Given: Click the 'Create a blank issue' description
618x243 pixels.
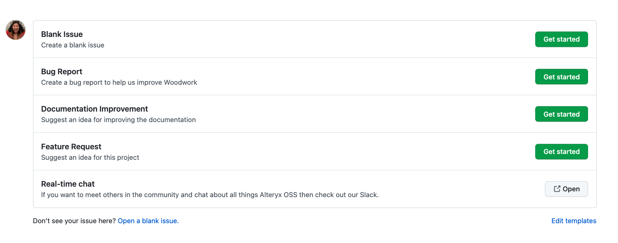Looking at the screenshot, I should pyautogui.click(x=73, y=45).
